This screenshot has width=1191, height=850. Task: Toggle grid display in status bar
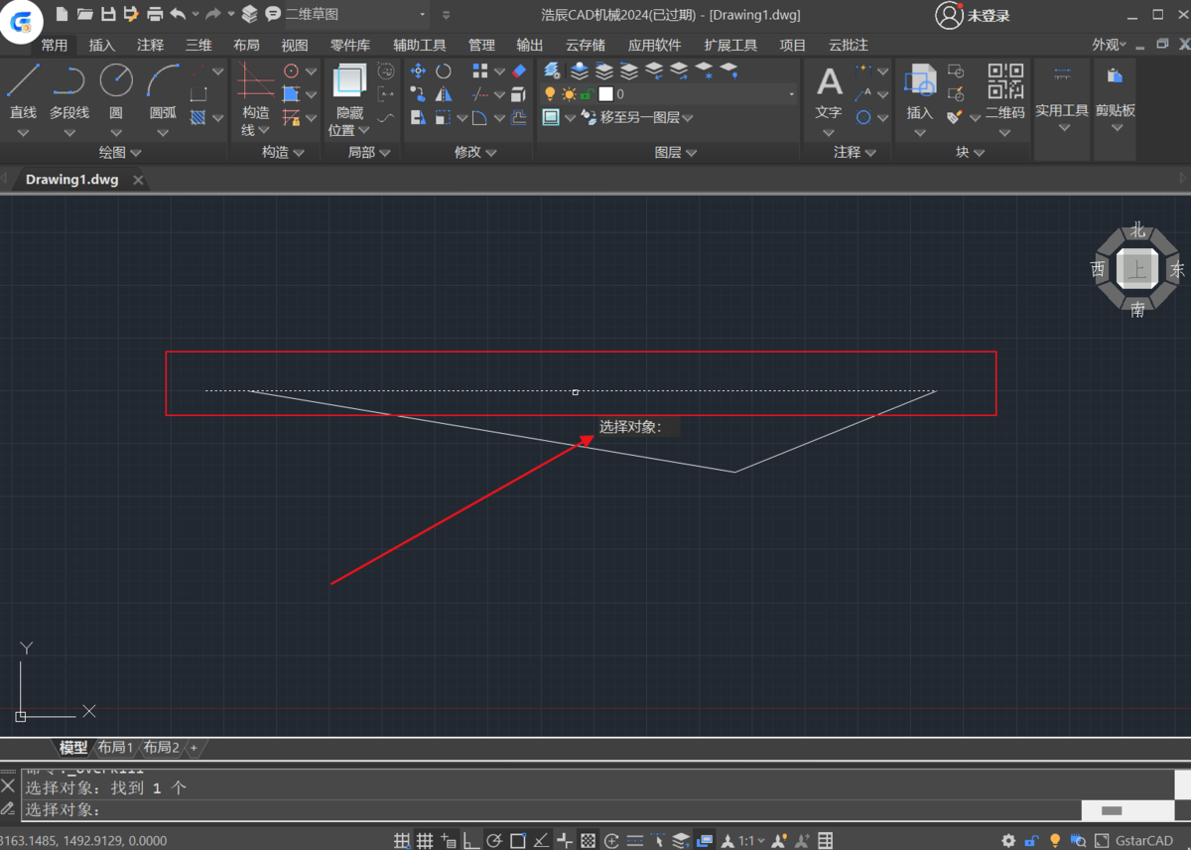click(x=425, y=841)
